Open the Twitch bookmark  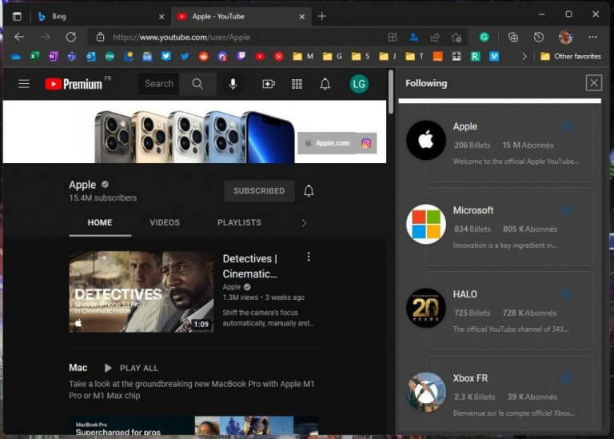tap(241, 57)
